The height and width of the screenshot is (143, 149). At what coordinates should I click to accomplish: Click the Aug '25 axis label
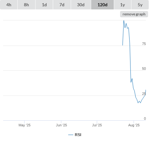(x=134, y=125)
